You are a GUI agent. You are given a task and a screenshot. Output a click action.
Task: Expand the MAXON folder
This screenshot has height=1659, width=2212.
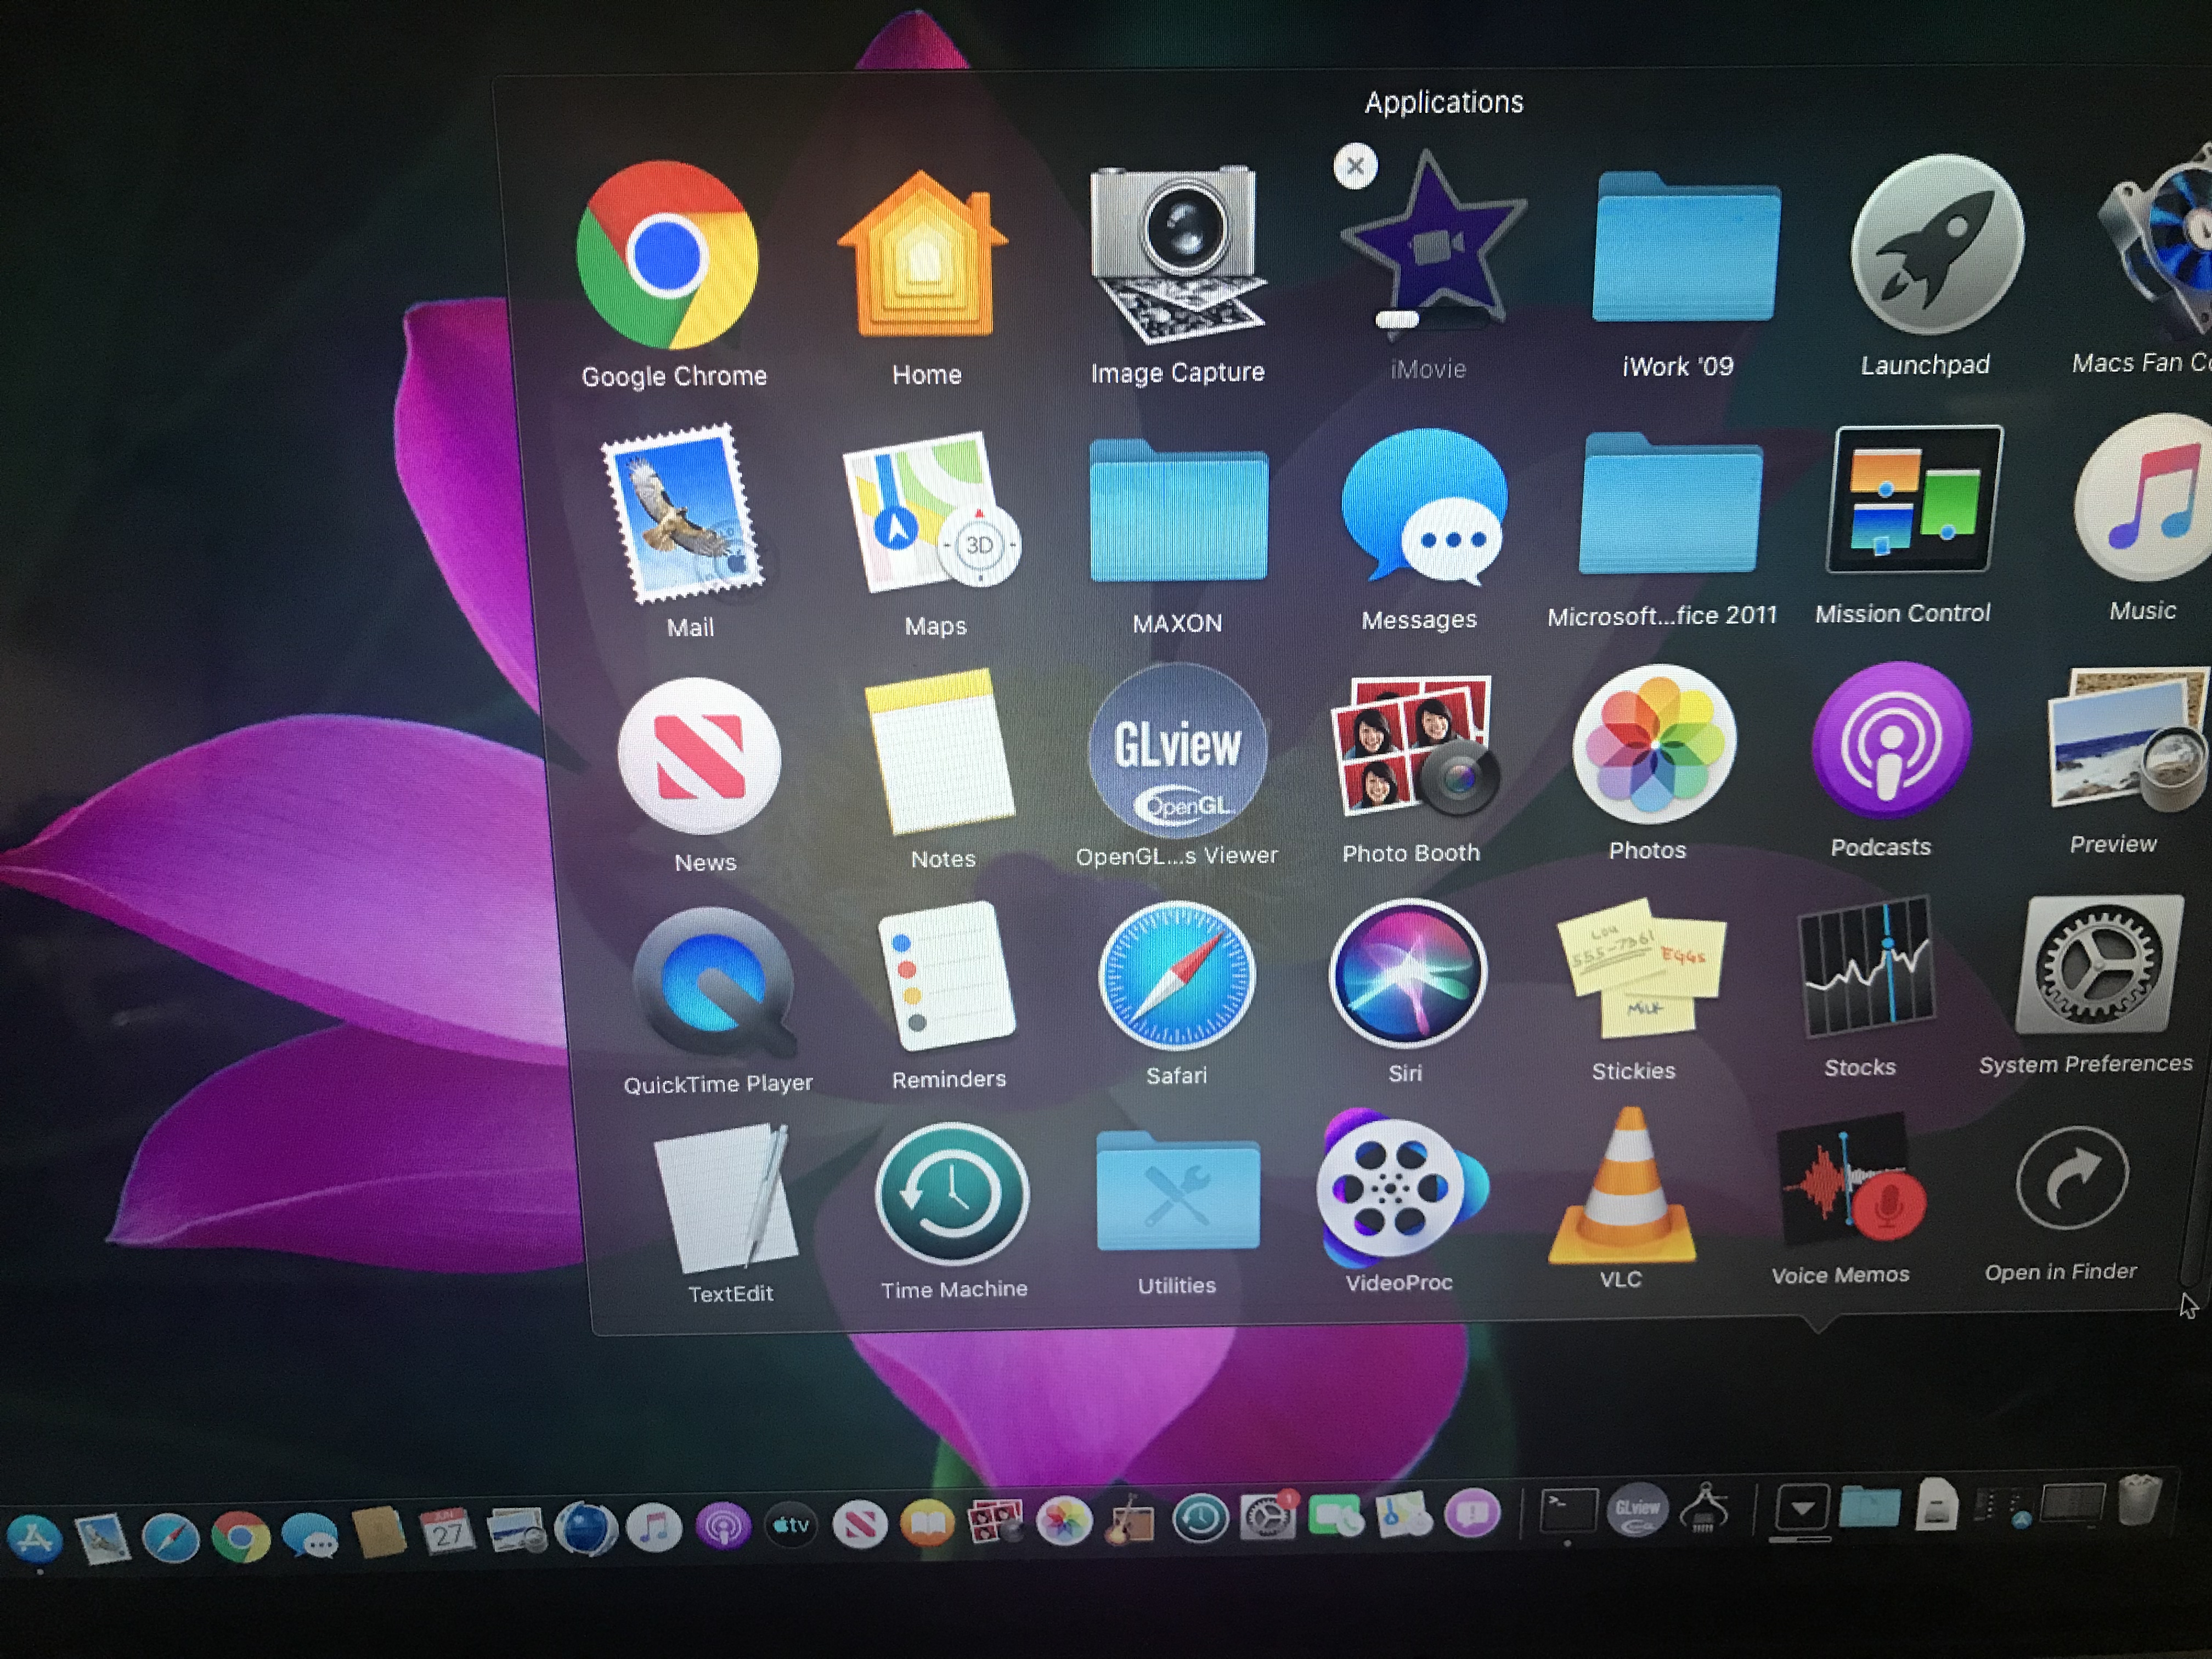coord(1178,512)
